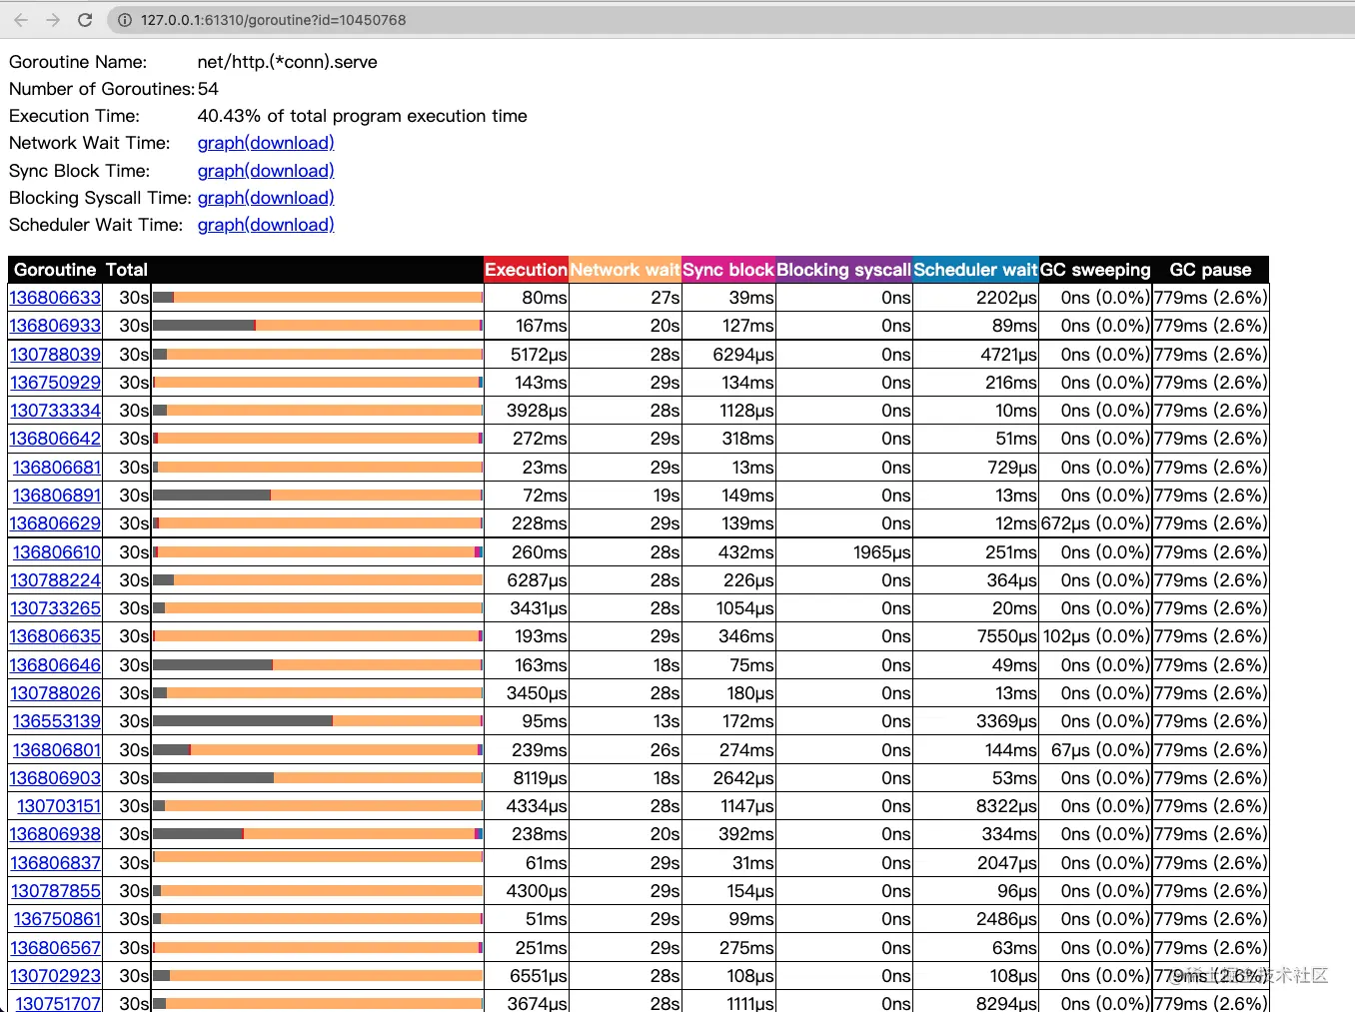Open the Blocking Syscall Time graph link
The image size is (1355, 1012).
click(x=266, y=198)
